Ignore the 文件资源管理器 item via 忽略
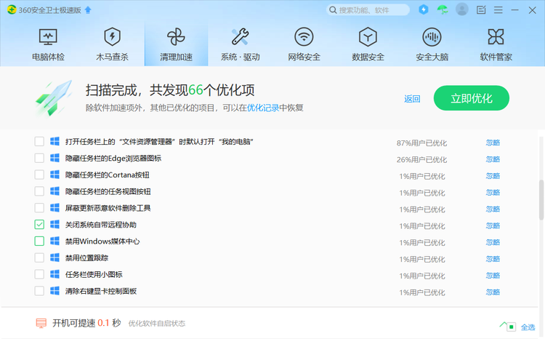The width and height of the screenshot is (545, 344). point(493,143)
